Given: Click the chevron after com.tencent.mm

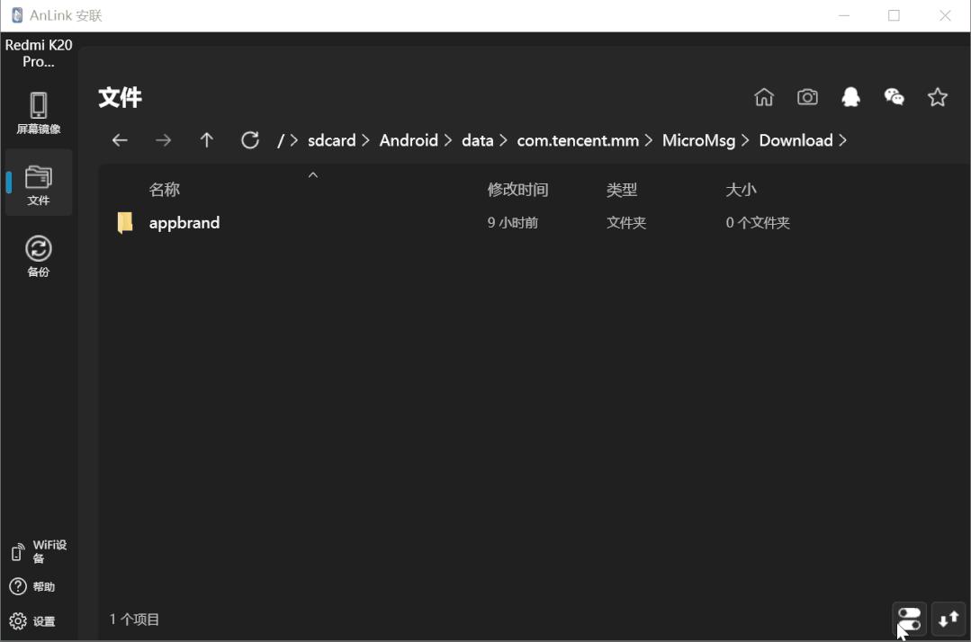Looking at the screenshot, I should point(646,140).
